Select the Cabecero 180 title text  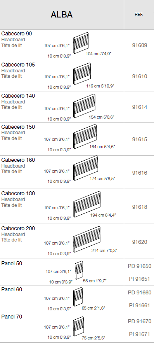[x=18, y=193]
